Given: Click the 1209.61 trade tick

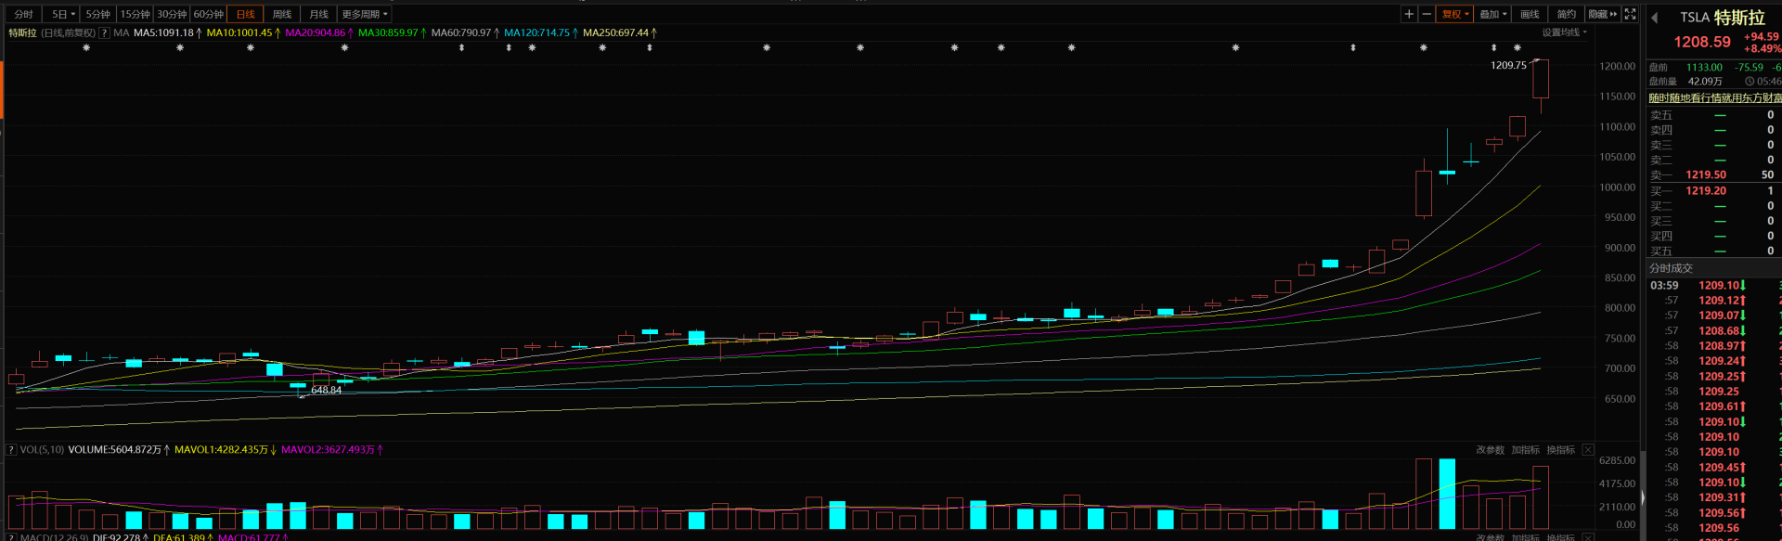Looking at the screenshot, I should [1719, 406].
